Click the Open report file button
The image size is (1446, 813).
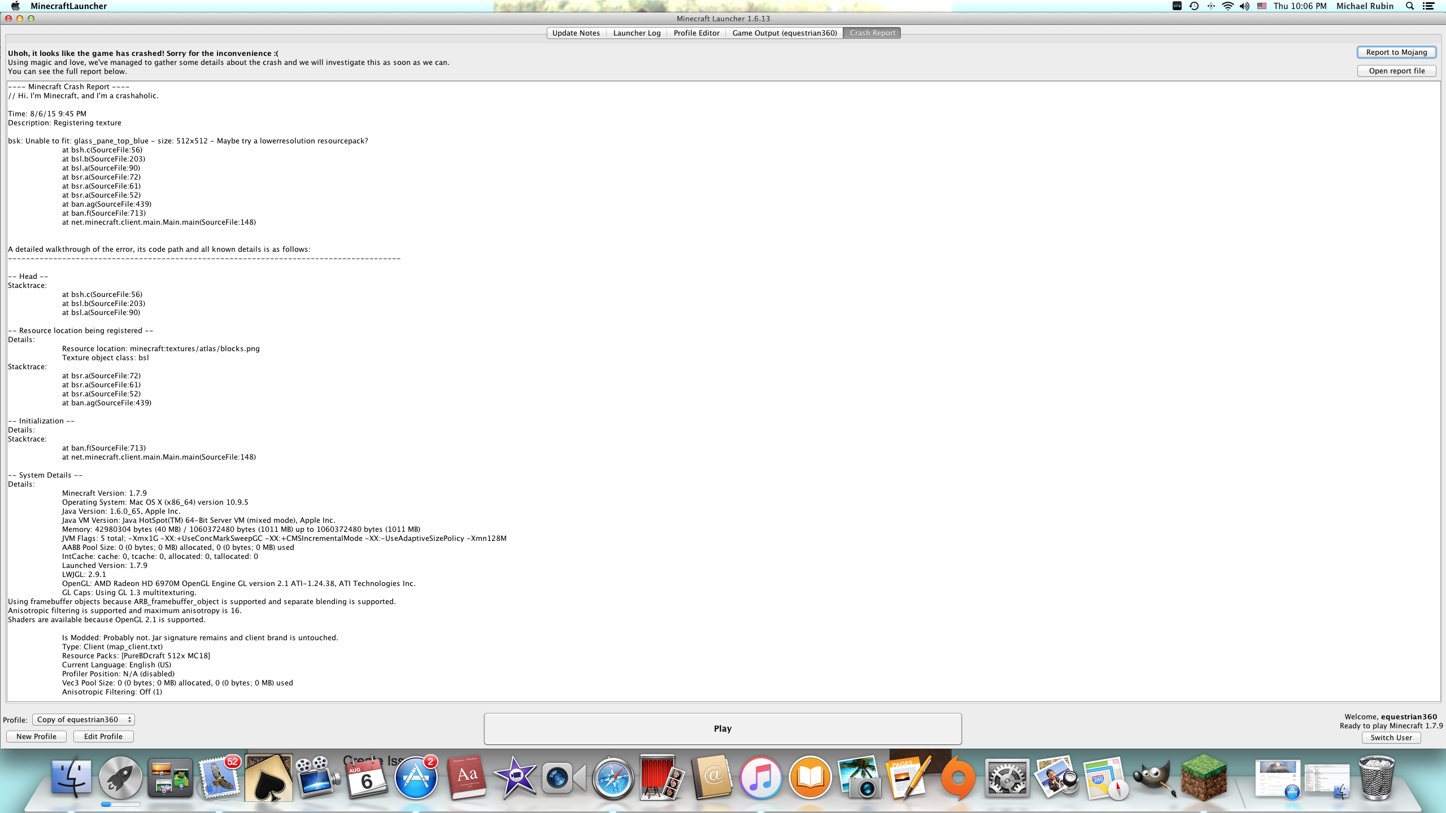click(1396, 71)
